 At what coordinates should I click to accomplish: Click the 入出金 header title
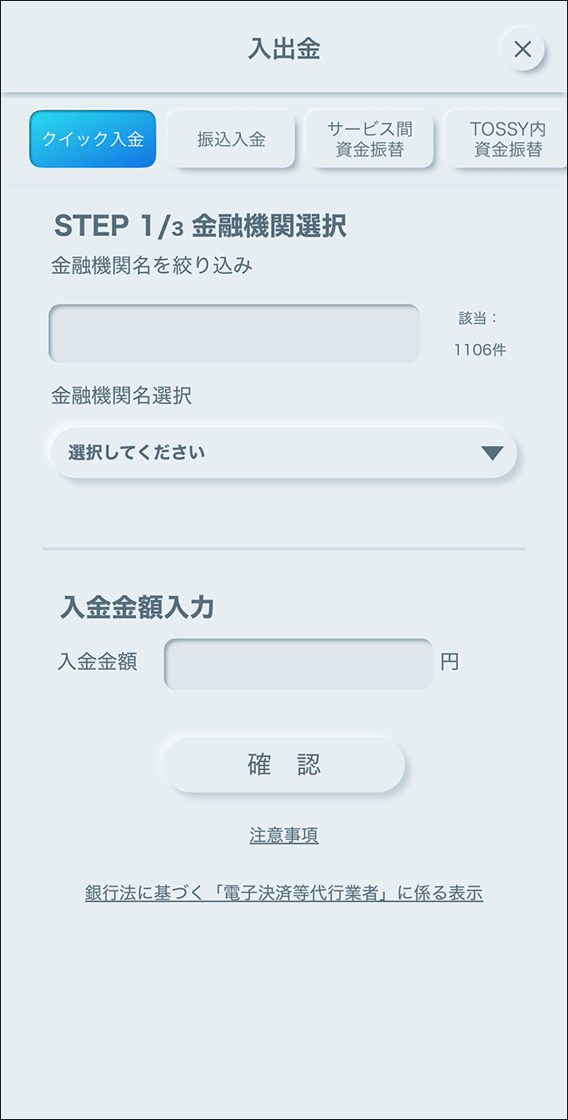click(x=284, y=49)
